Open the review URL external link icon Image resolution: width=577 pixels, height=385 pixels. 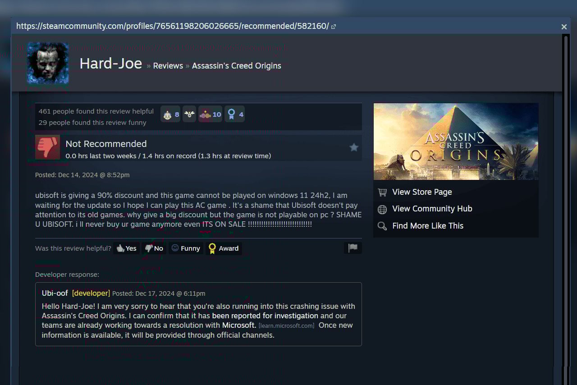[x=334, y=27]
